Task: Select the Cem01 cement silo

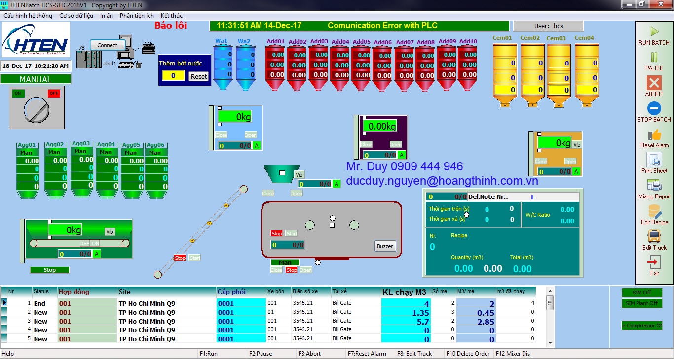Action: point(505,75)
